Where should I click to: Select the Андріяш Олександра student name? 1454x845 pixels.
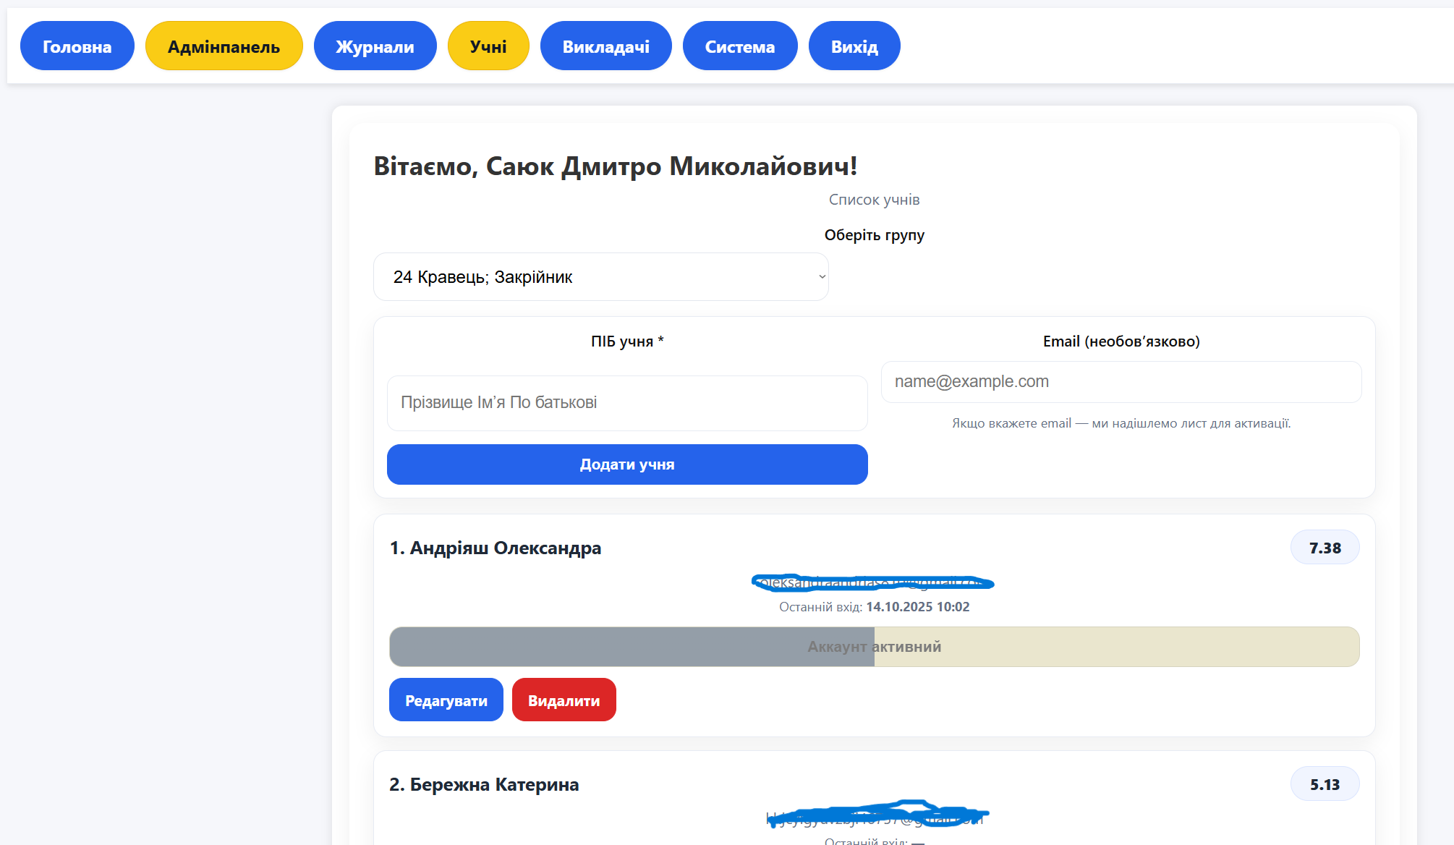[x=496, y=548]
